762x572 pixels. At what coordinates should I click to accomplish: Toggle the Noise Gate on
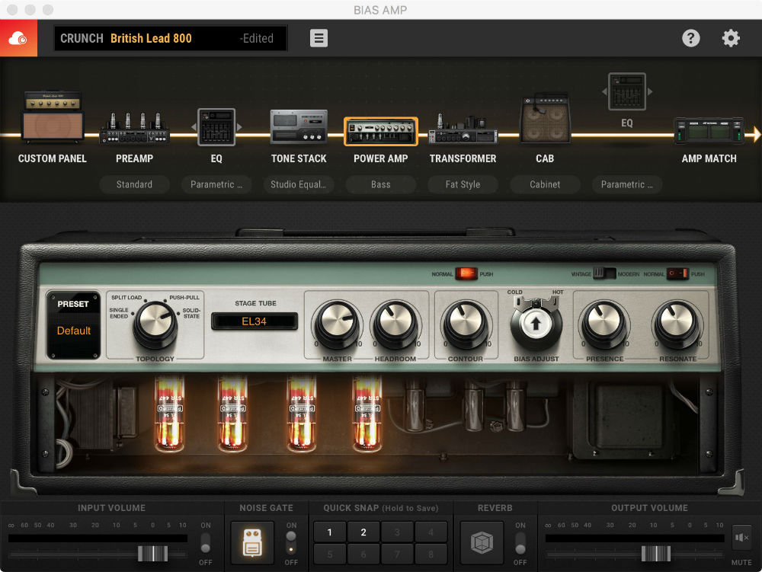coord(291,535)
